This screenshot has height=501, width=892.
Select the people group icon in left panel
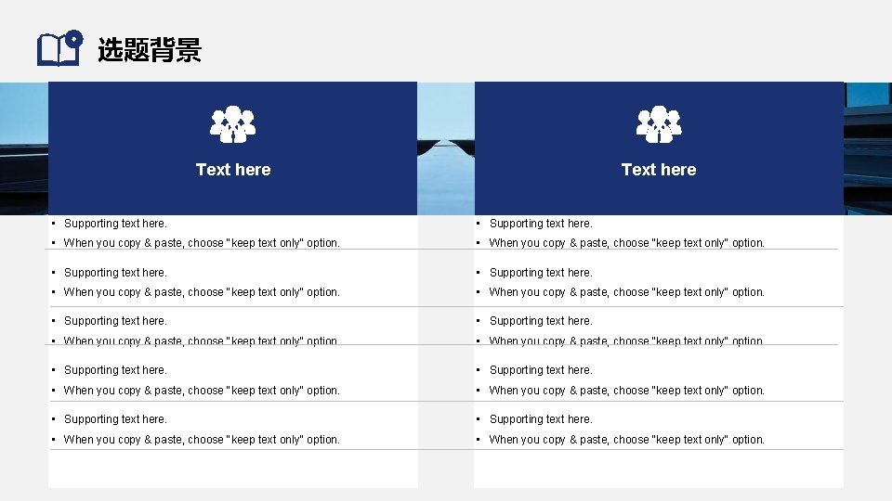click(x=232, y=125)
